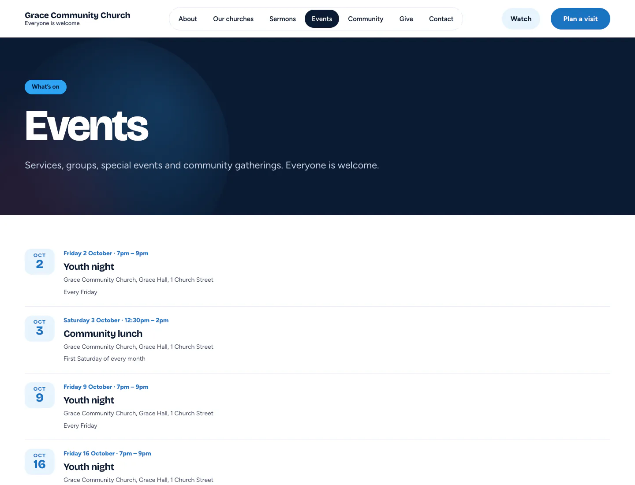Go to Our churches page
This screenshot has height=485, width=635.
233,19
